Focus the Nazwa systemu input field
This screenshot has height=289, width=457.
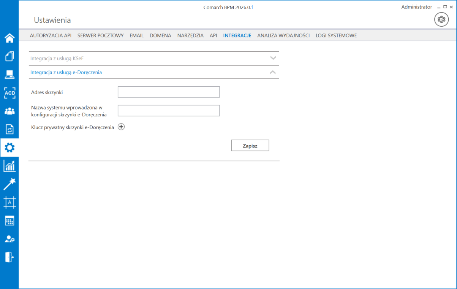[x=169, y=111]
